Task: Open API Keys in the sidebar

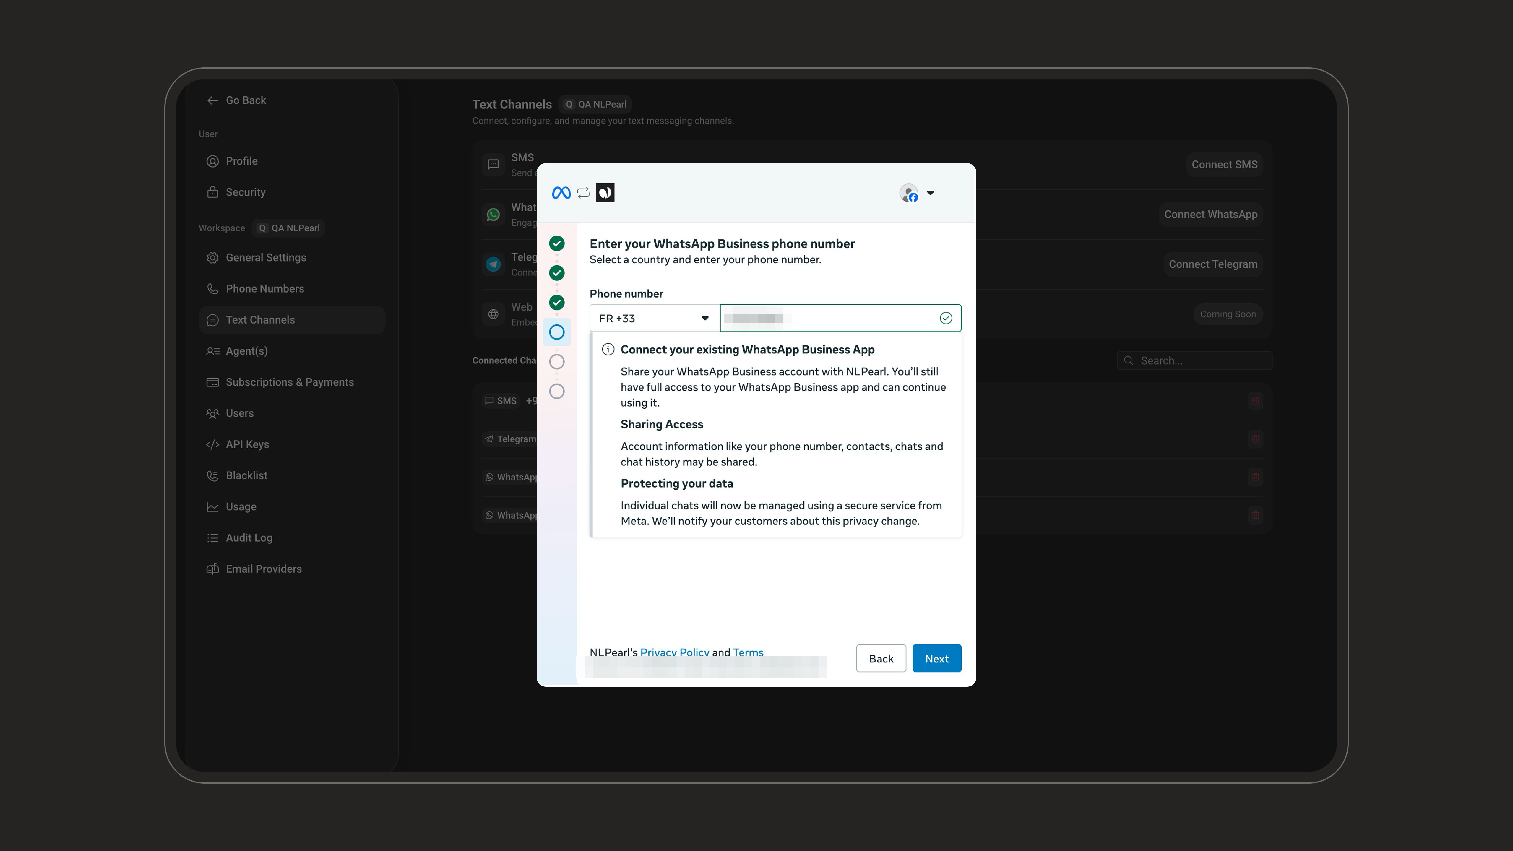Action: (291, 444)
